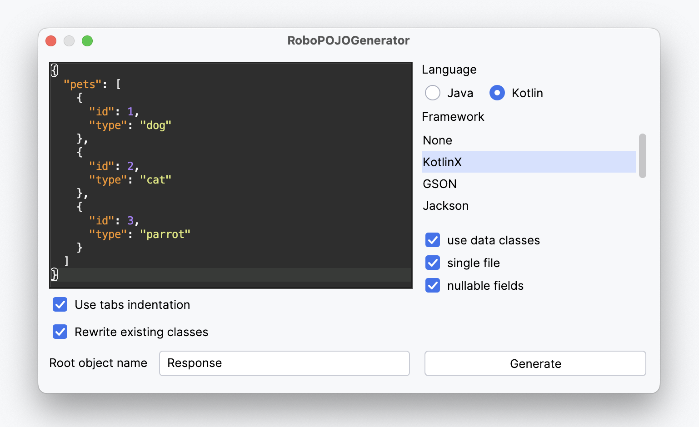The image size is (699, 427).
Task: Uncheck Rewrite existing classes
Action: [60, 332]
